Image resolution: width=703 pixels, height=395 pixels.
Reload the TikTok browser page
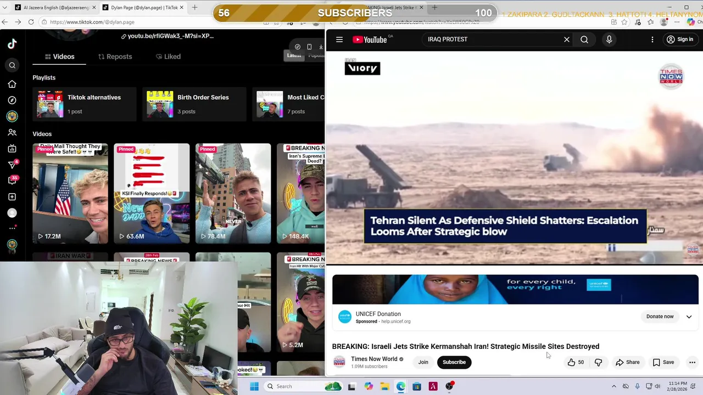click(31, 22)
